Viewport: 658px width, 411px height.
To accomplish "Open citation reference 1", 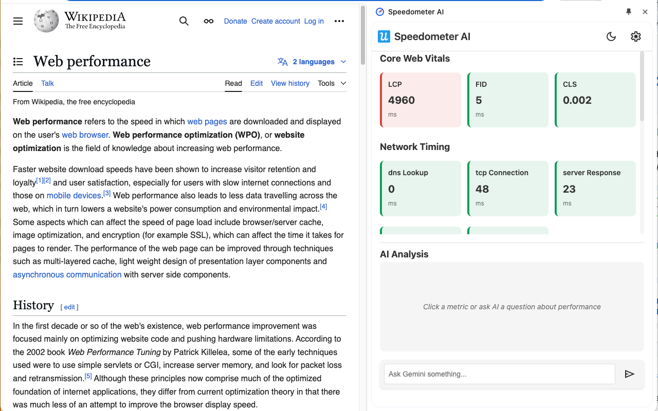I will pyautogui.click(x=40, y=180).
